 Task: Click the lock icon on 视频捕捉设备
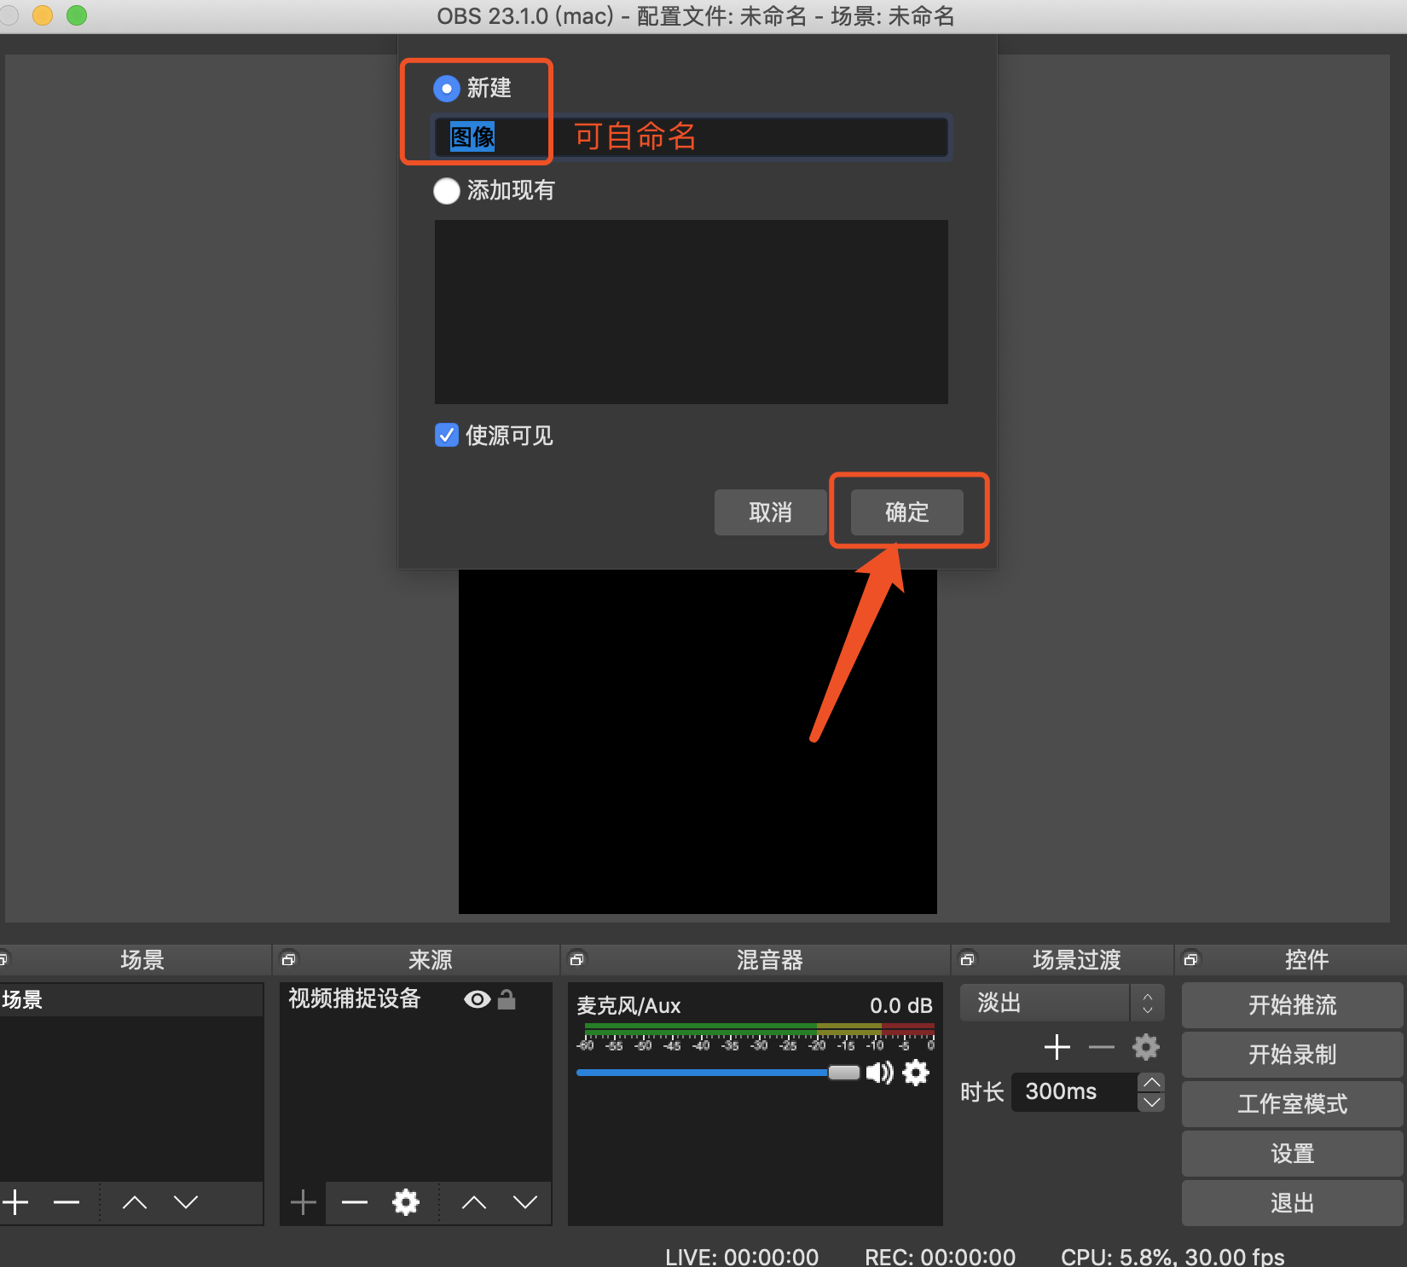[507, 999]
